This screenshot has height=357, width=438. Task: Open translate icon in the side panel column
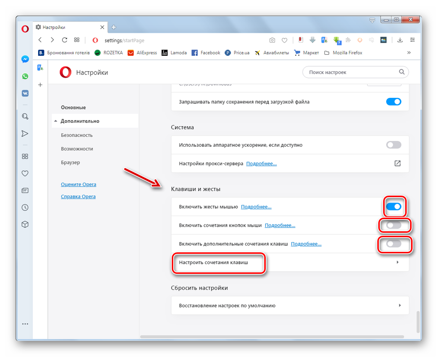tap(40, 67)
